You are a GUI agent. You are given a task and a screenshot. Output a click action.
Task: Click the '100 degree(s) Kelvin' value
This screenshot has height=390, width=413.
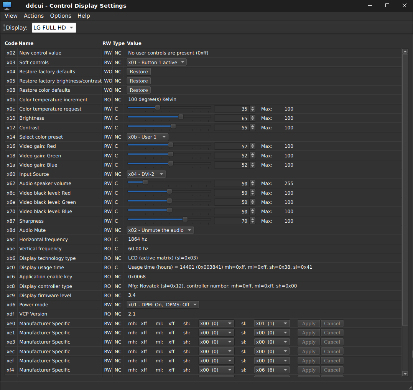click(152, 99)
